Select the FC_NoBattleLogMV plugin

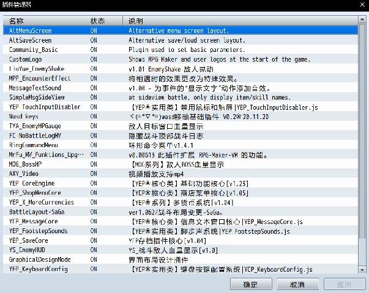pyautogui.click(x=181, y=136)
